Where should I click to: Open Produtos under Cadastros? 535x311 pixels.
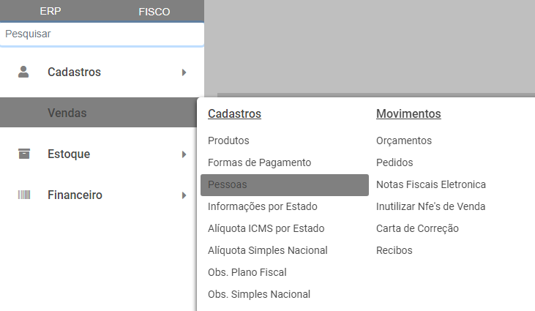pos(228,140)
